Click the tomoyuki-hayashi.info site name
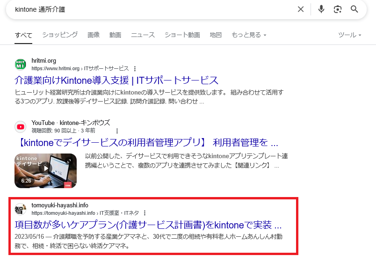Image resolution: width=376 pixels, height=256 pixels. point(60,205)
